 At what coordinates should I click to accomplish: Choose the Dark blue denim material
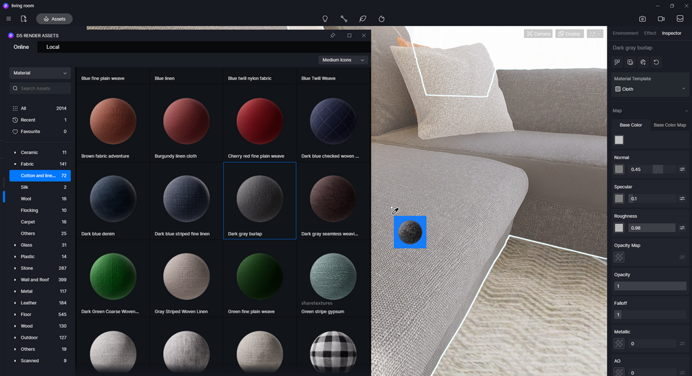coord(113,200)
